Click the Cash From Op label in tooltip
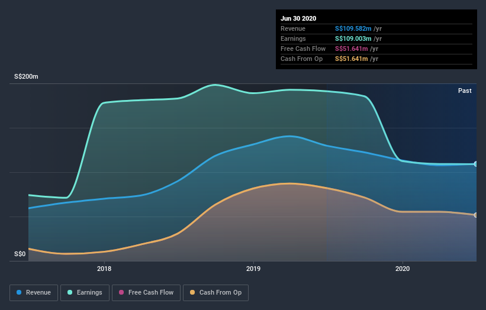The width and height of the screenshot is (486, 310). click(301, 59)
